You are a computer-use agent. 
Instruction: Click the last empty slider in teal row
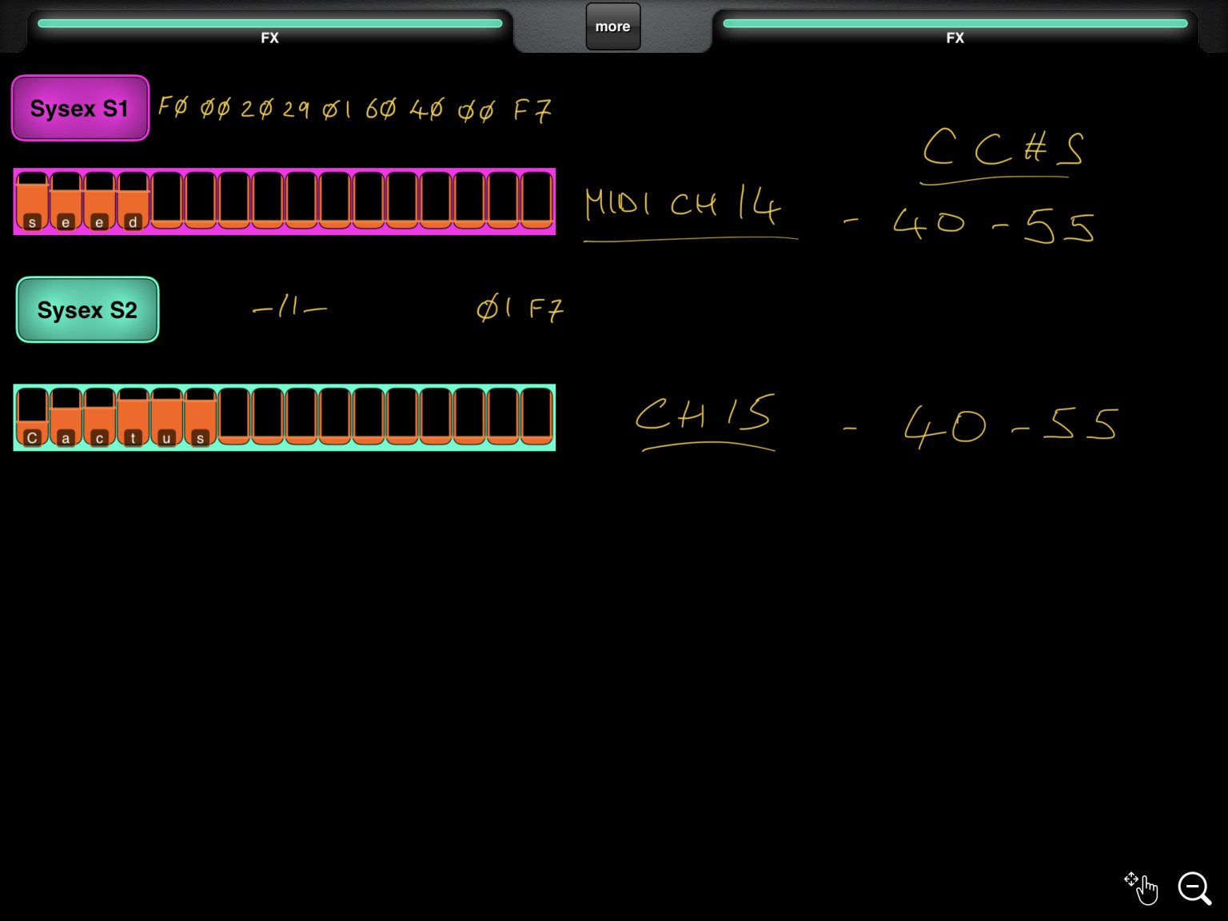click(536, 417)
